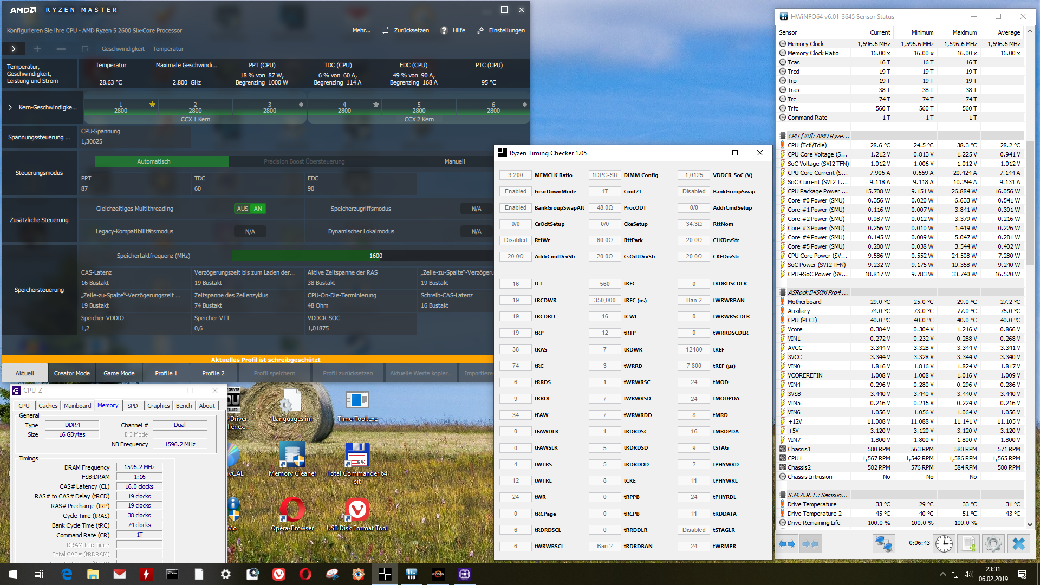Screen dimensions: 1040x585
Task: Reset the HWiNFO clock timer icon
Action: (944, 543)
